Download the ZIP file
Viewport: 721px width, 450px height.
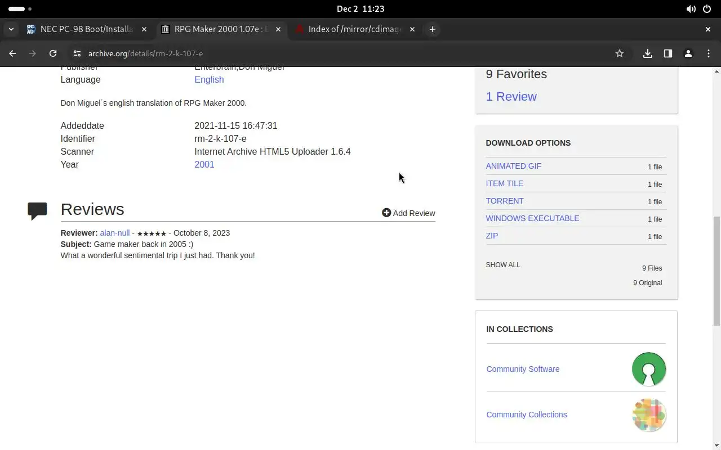[x=492, y=236]
